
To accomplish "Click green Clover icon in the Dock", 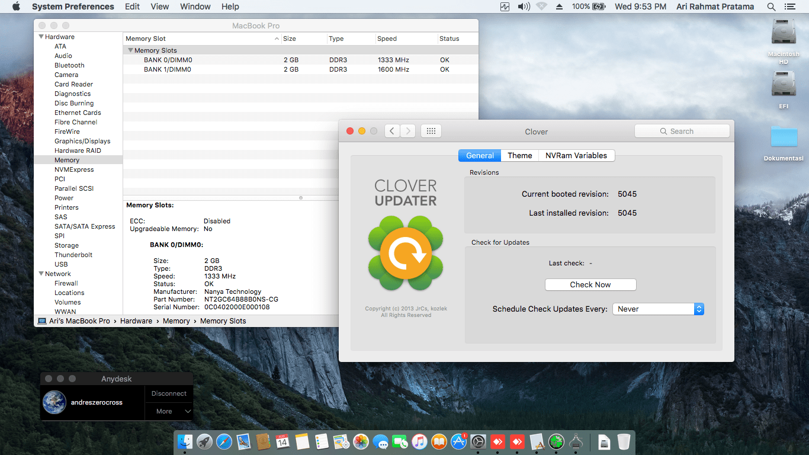I will [556, 441].
